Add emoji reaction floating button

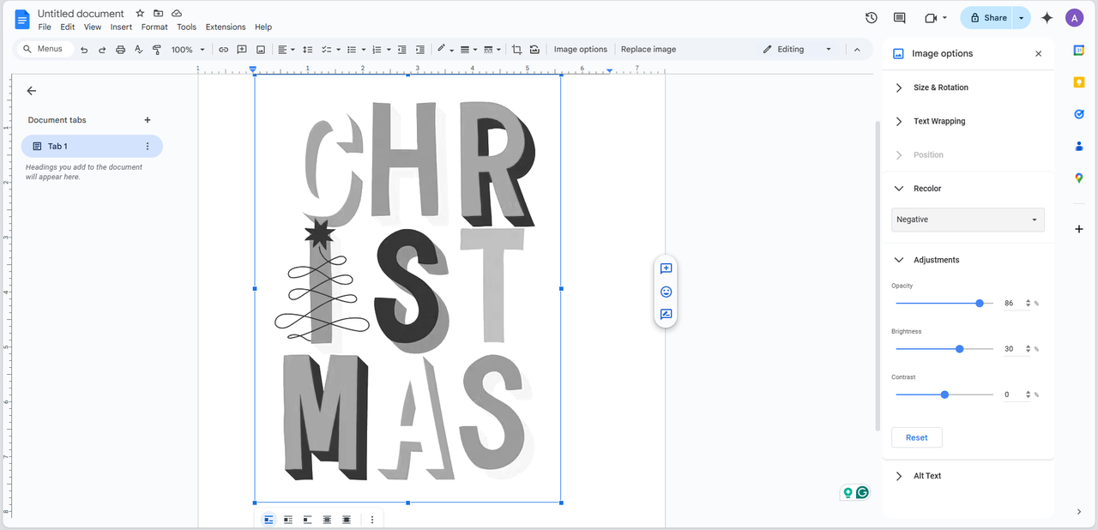(x=666, y=292)
